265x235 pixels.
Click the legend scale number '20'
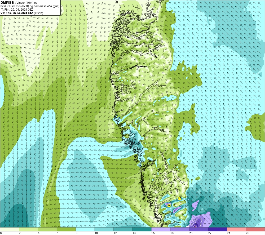pyautogui.click(x=191, y=233)
